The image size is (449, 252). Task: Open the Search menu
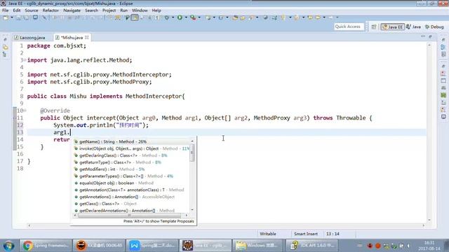tap(91, 10)
